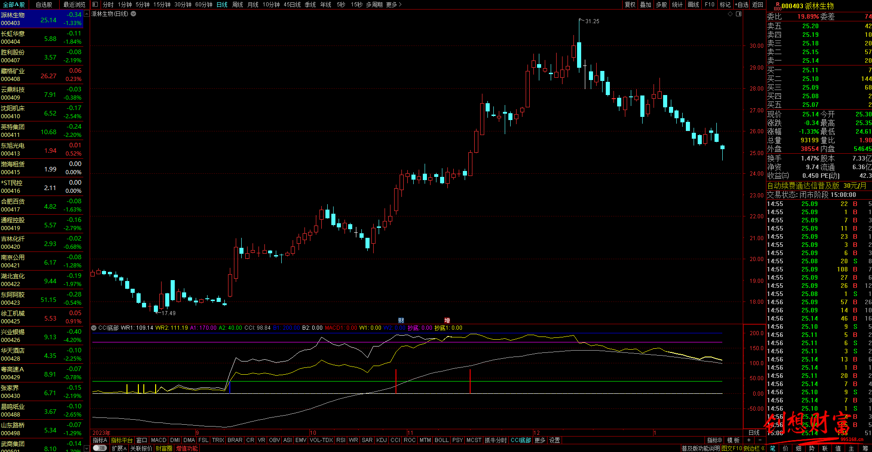Screen dimensions: 872x452
Task: Open 图文F10 link
Action: click(x=731, y=448)
